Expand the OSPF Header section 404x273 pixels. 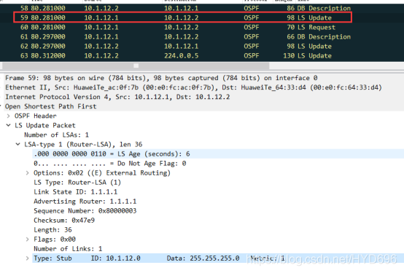click(x=9, y=116)
